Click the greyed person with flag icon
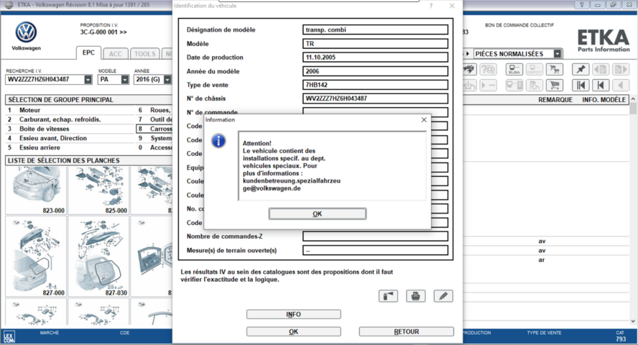 534,85
